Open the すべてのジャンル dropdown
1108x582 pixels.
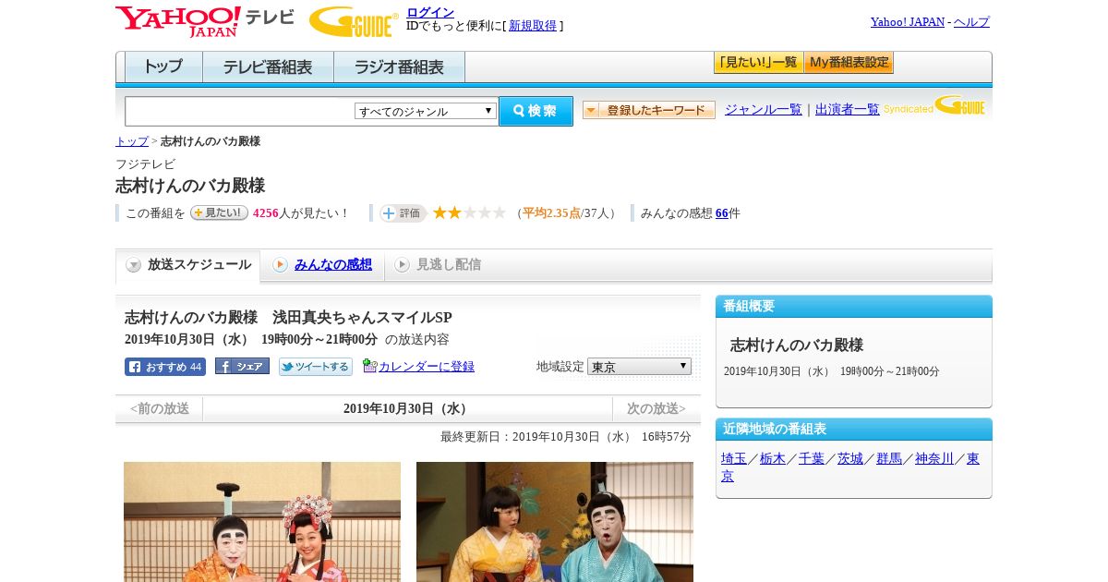pyautogui.click(x=426, y=111)
